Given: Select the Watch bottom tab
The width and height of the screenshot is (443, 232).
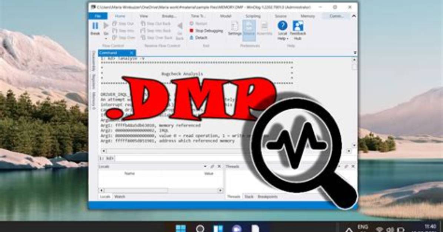Looking at the screenshot, I should tap(120, 197).
